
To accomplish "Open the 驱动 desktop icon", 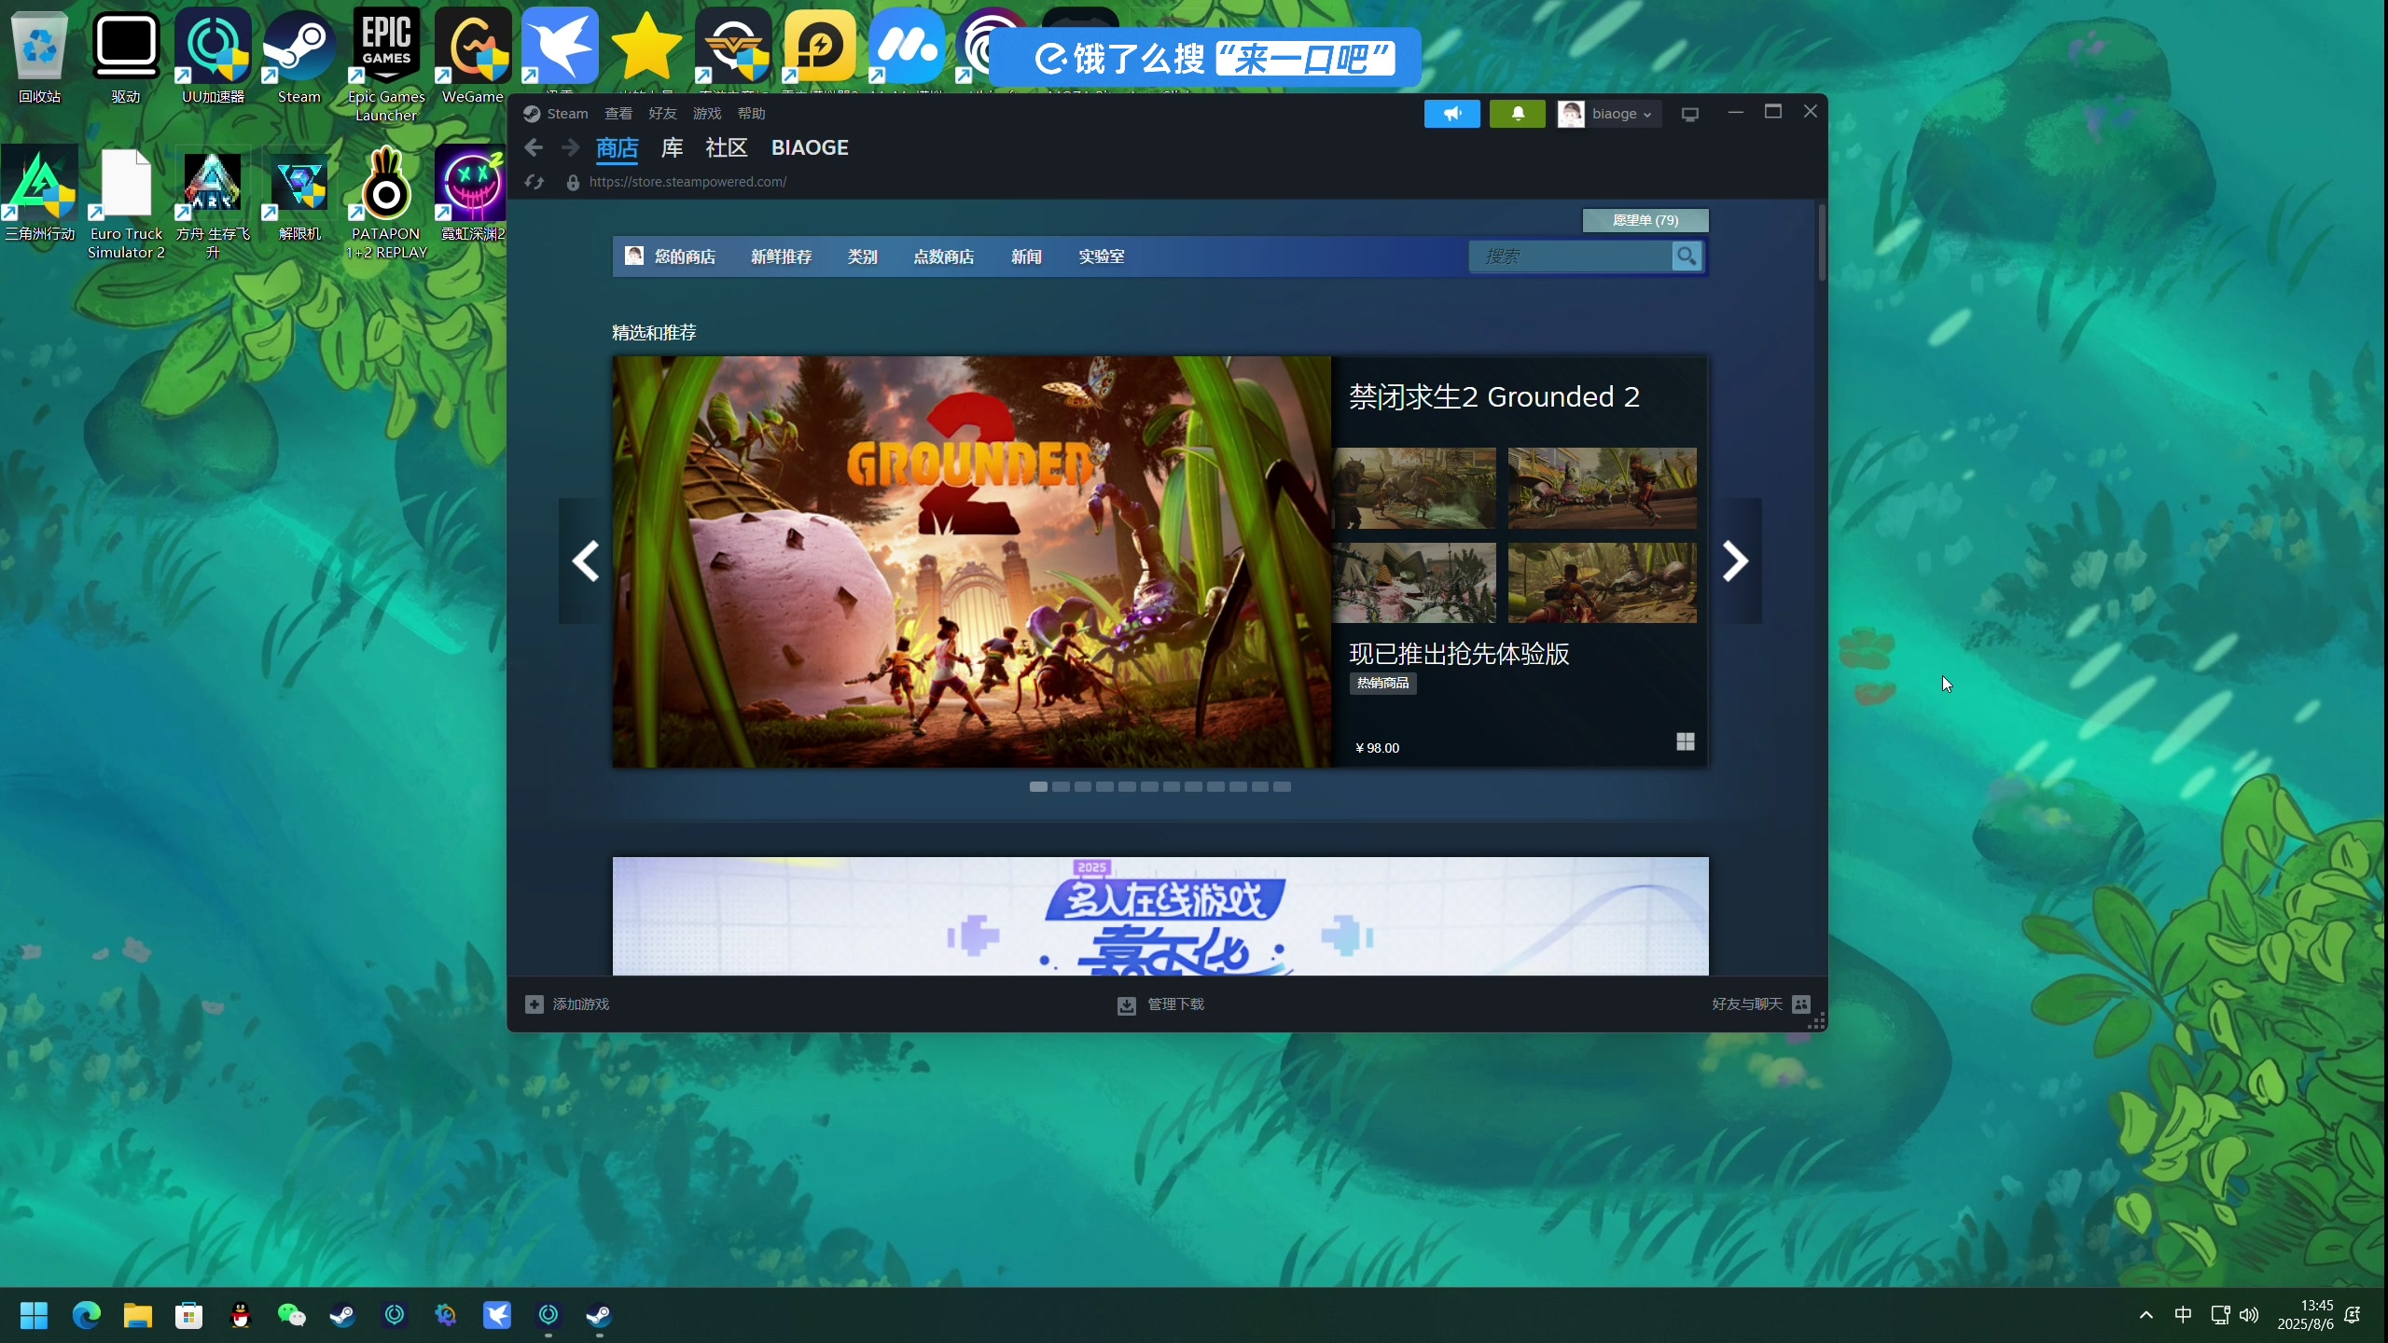I will [x=126, y=58].
